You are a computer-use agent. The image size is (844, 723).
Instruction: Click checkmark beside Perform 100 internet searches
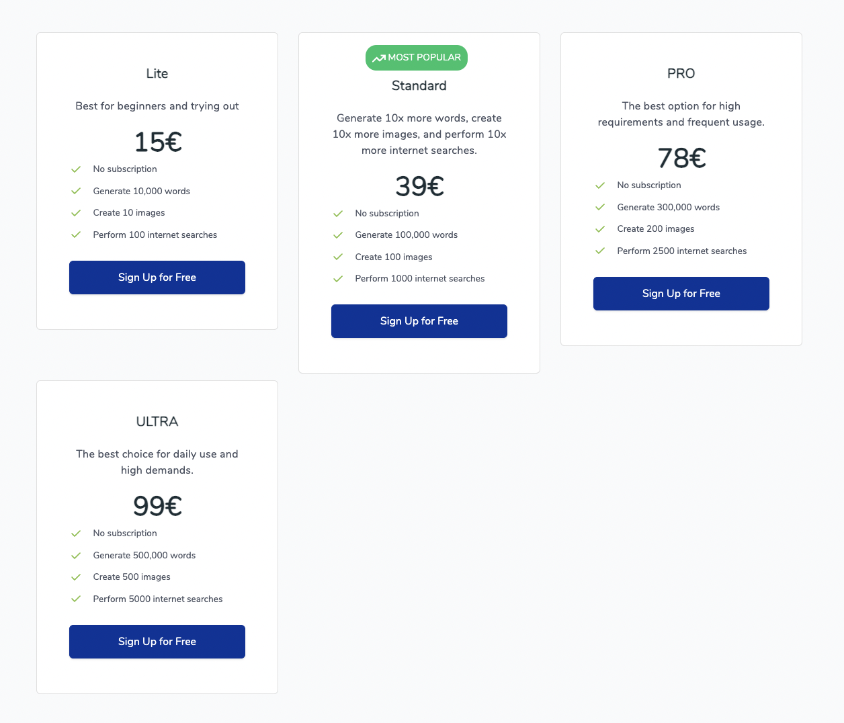point(76,235)
